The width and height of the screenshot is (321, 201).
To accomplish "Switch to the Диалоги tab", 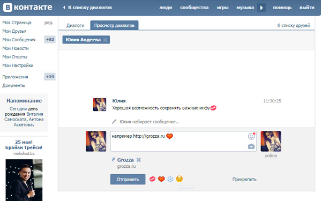I will pyautogui.click(x=75, y=25).
